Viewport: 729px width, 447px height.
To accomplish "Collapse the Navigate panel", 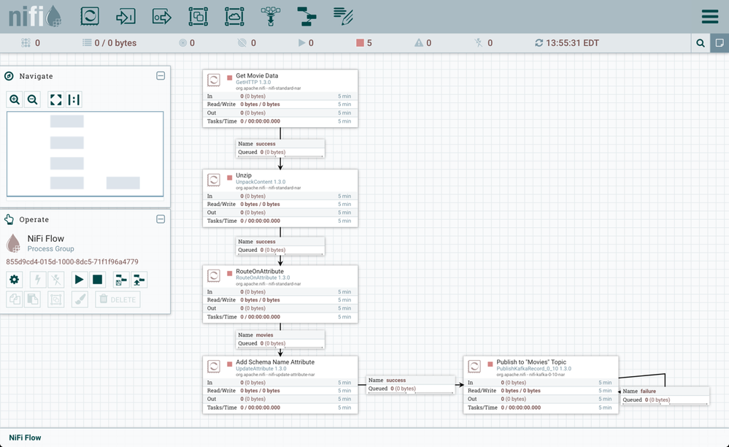I will 160,75.
